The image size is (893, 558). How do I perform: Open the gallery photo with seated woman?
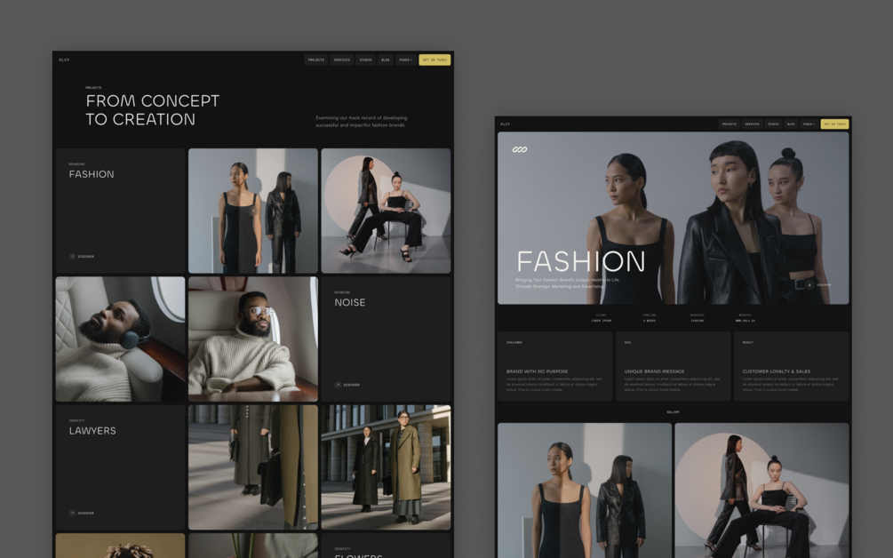point(761,490)
